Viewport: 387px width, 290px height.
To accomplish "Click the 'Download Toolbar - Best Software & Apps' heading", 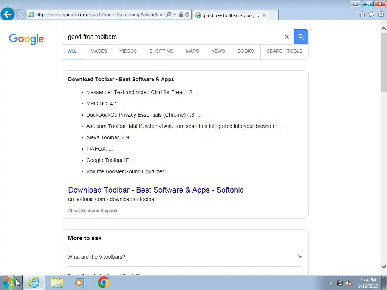I will point(121,79).
